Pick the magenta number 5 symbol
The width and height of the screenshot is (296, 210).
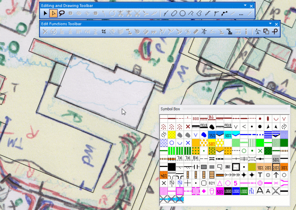tap(236, 183)
